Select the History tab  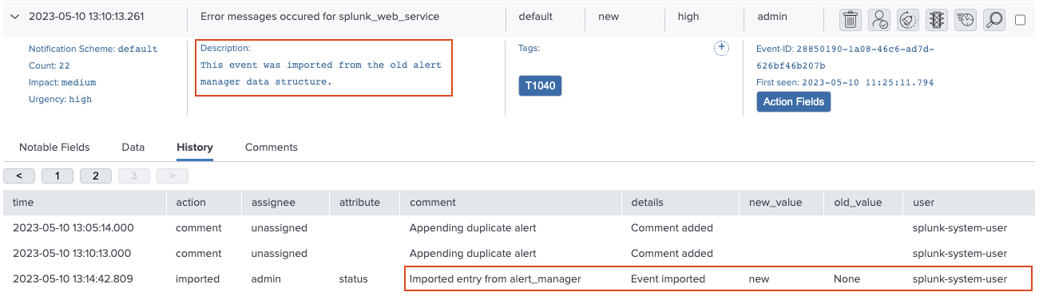click(195, 147)
